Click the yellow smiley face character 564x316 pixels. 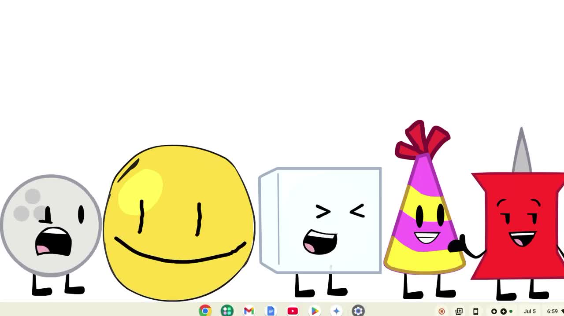(x=179, y=223)
